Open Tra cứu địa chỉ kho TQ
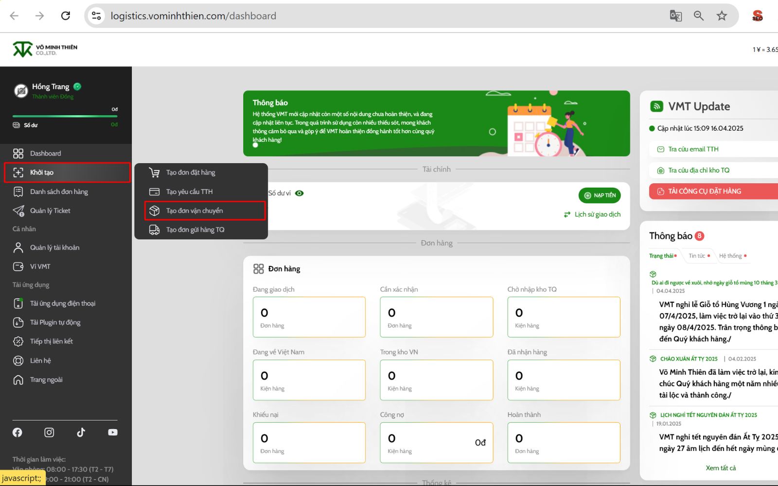The image size is (778, 486). [x=698, y=170]
